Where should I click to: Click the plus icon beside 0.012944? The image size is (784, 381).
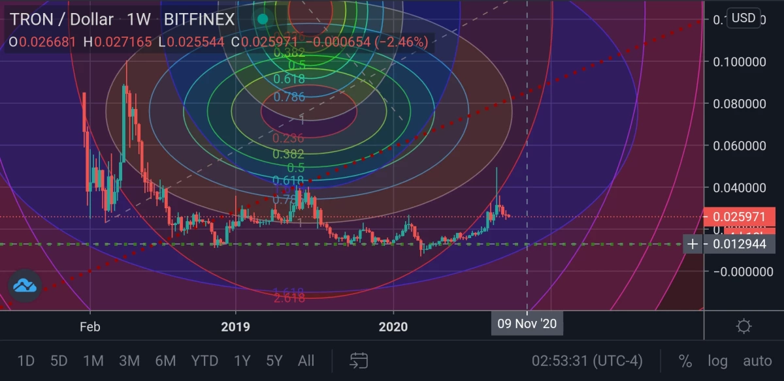[x=693, y=245]
